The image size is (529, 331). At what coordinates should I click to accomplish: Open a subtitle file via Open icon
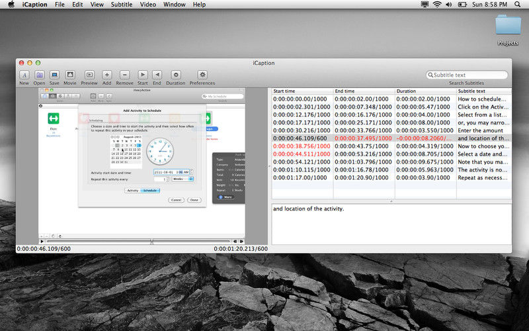tap(40, 75)
